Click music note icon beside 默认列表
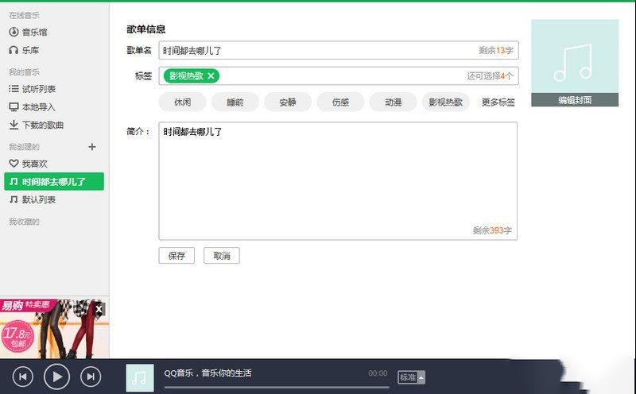The height and width of the screenshot is (394, 636). (14, 199)
